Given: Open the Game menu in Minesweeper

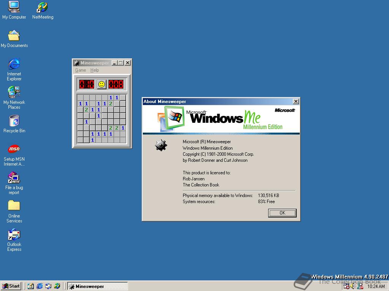Looking at the screenshot, I should [81, 70].
